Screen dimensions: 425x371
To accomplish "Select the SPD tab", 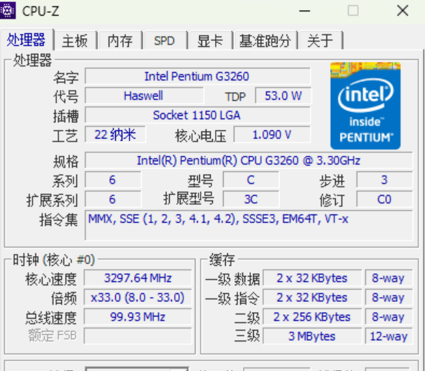I will [164, 41].
